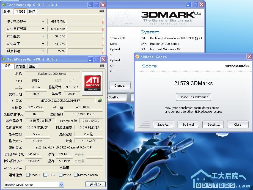Click the 21579 3DMarks score text
Image resolution: width=253 pixels, height=190 pixels.
[x=193, y=83]
